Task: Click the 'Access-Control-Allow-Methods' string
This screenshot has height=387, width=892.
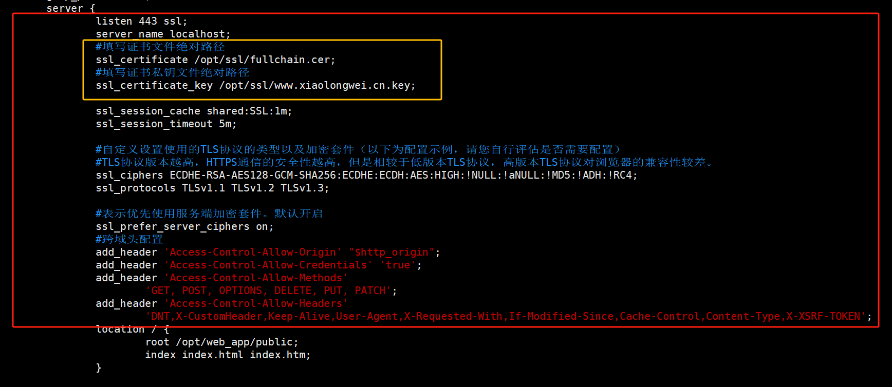Action: [x=256, y=278]
